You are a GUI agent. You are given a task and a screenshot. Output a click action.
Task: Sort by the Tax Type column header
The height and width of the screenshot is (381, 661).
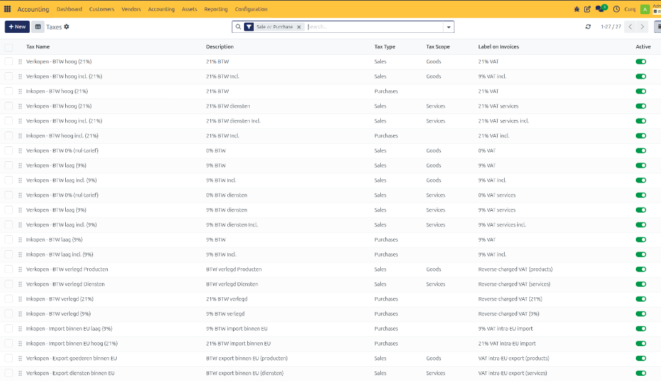tap(385, 46)
